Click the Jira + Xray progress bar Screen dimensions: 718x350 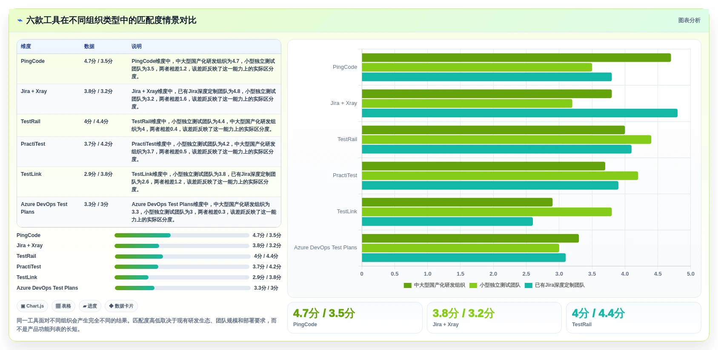(x=182, y=246)
